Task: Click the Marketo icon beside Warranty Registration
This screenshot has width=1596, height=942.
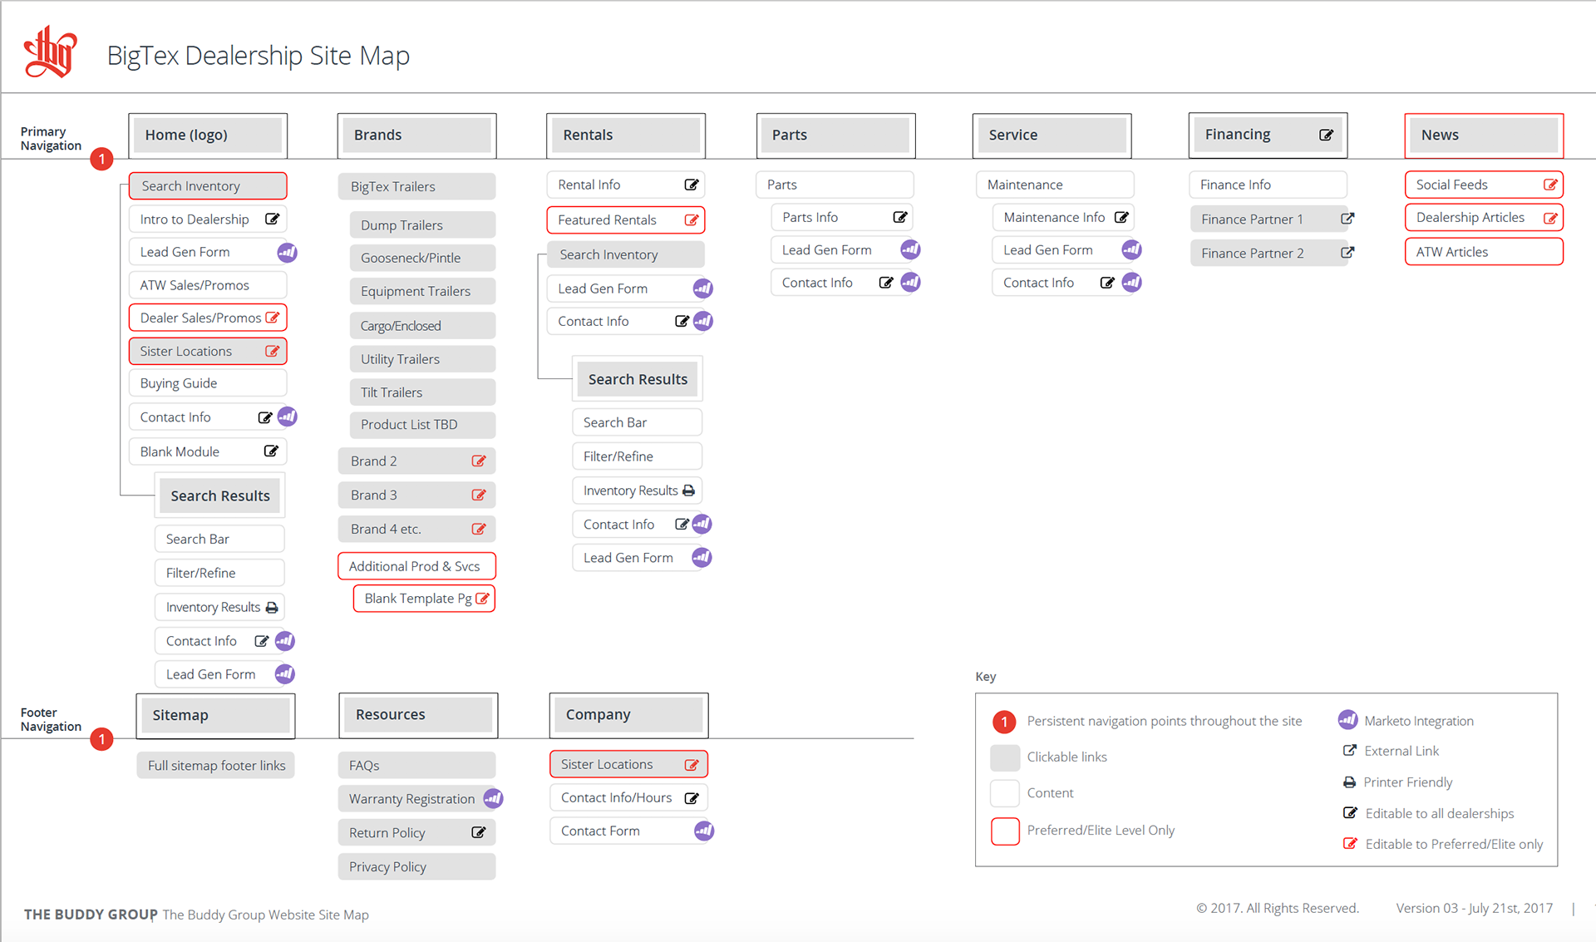Action: (x=493, y=798)
